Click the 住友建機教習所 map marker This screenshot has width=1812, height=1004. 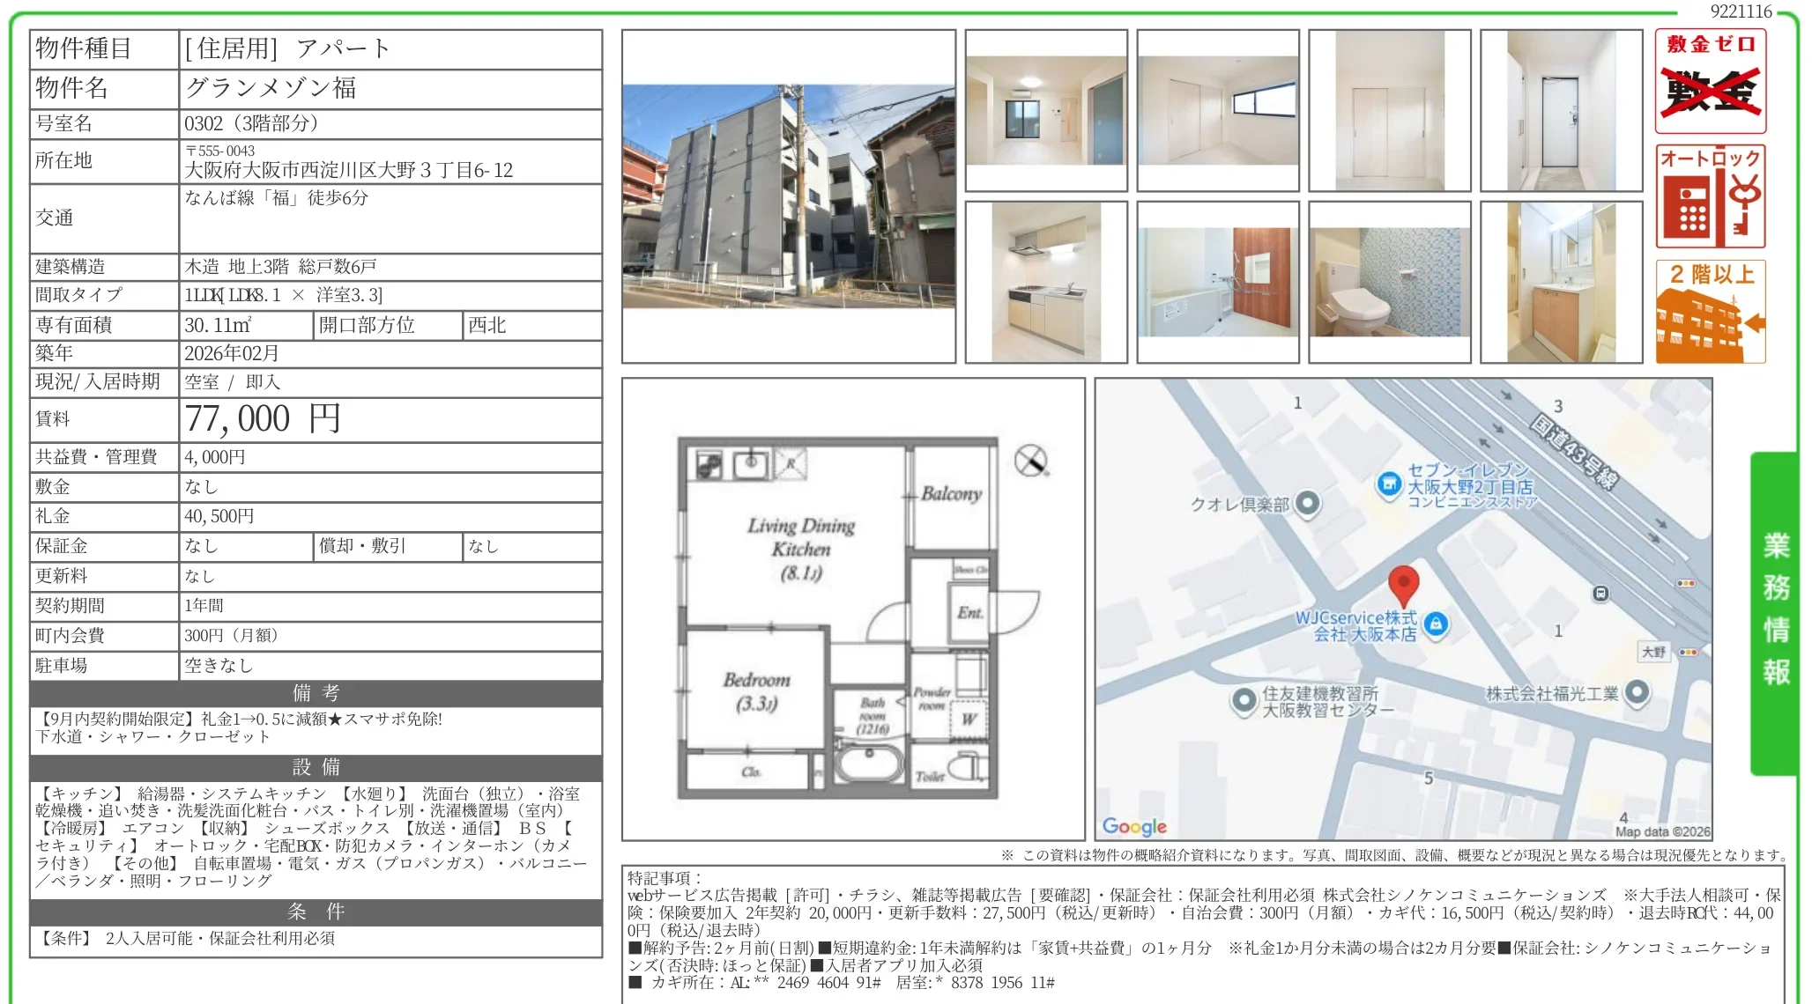click(x=1244, y=701)
